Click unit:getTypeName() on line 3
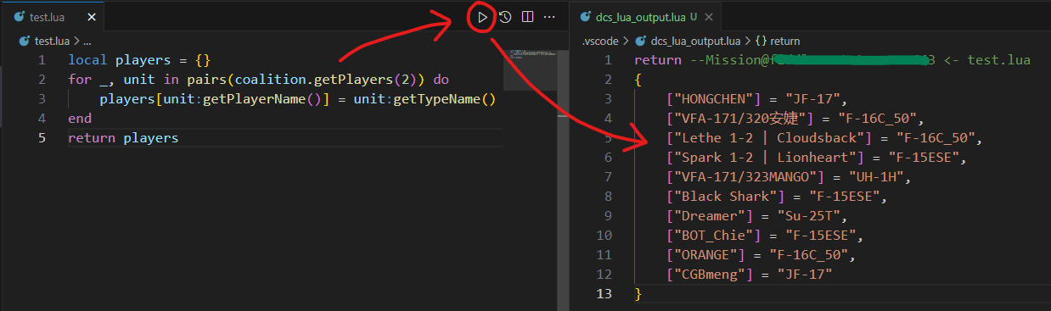This screenshot has height=311, width=1051. coord(424,99)
